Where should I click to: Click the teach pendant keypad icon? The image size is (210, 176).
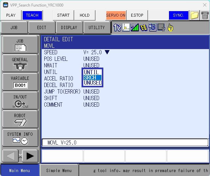[x=205, y=15]
